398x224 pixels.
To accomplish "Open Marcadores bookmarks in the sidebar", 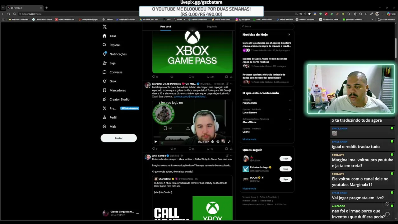I will [114, 90].
